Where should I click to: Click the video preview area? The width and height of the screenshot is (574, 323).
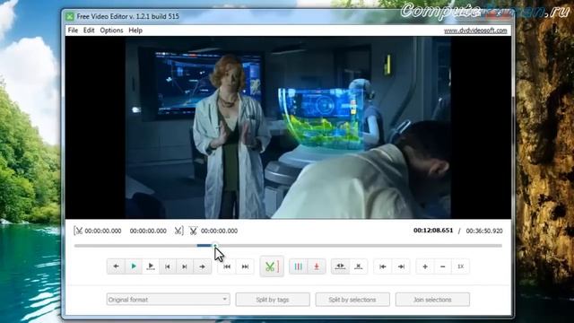coord(288,127)
